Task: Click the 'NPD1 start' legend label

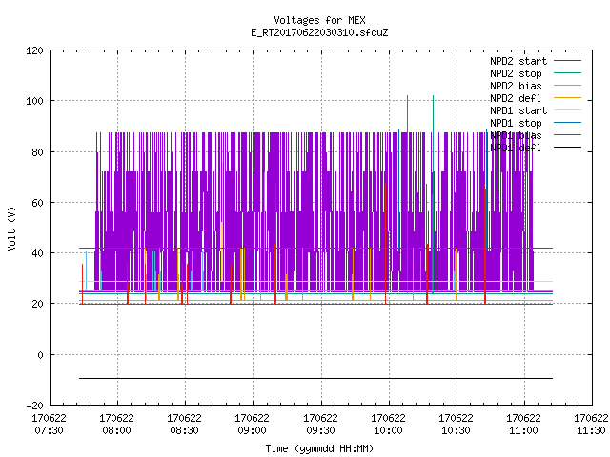Action: (x=518, y=110)
